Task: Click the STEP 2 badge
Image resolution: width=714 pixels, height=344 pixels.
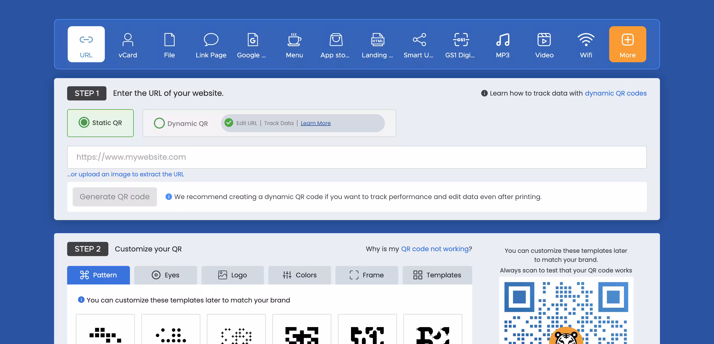Action: tap(88, 249)
